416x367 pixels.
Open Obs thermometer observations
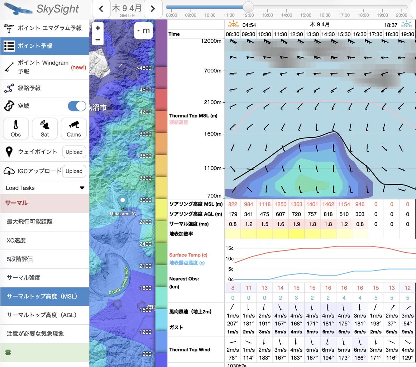(16, 128)
